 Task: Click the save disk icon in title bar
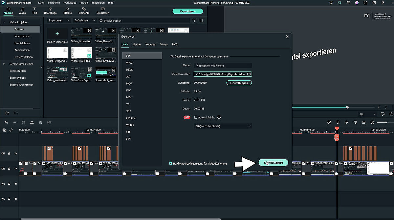coord(365,2)
